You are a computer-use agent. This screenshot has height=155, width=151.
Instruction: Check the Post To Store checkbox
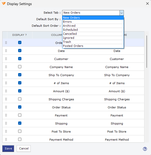coord(20,131)
